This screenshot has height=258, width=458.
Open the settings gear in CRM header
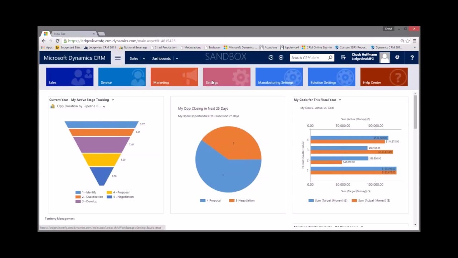click(397, 57)
